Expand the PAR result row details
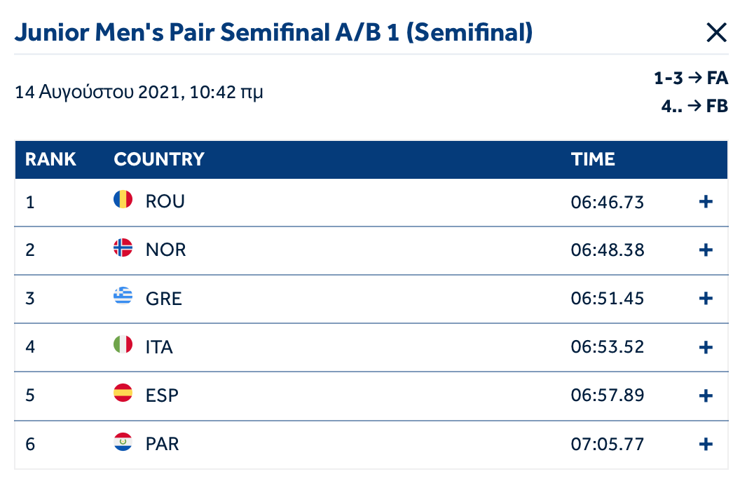740x481 pixels. [706, 444]
